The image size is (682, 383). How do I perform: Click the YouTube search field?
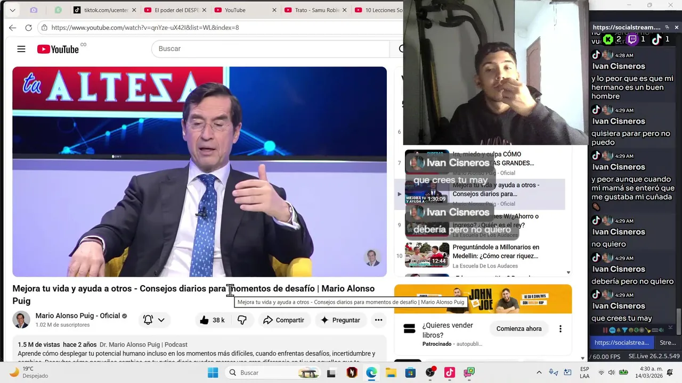271,48
